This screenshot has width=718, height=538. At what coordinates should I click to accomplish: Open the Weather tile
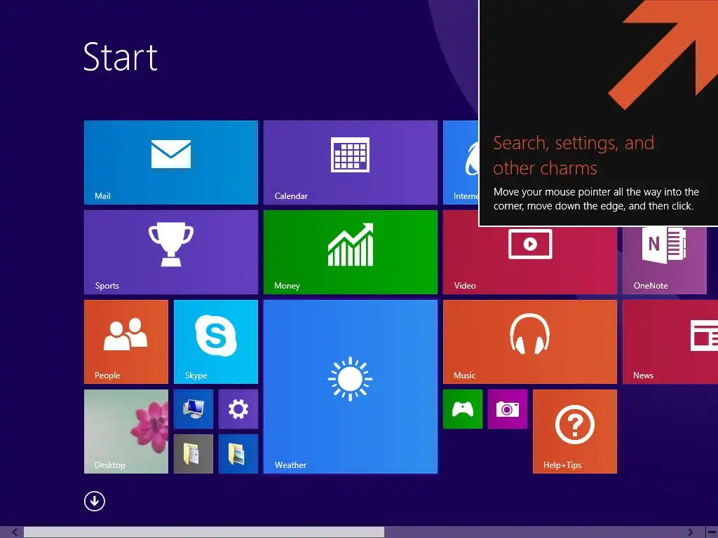coord(351,387)
